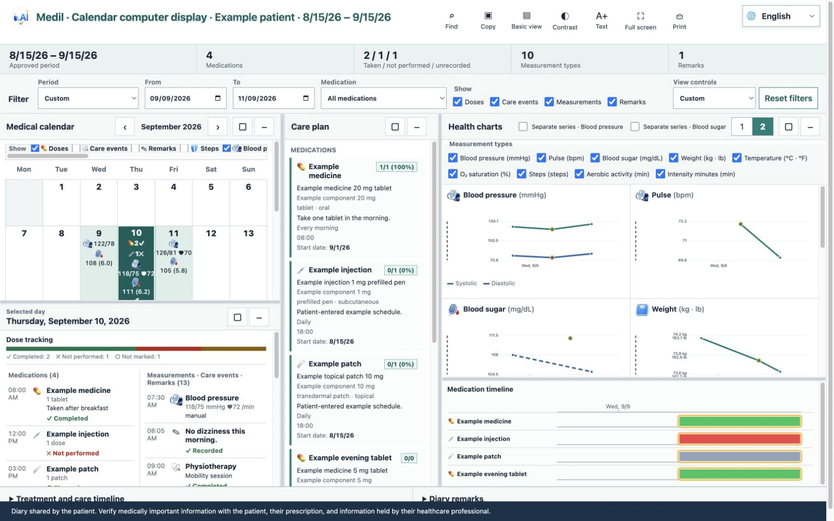
Task: Expand Treatment and care timeline section
Action: click(x=67, y=499)
